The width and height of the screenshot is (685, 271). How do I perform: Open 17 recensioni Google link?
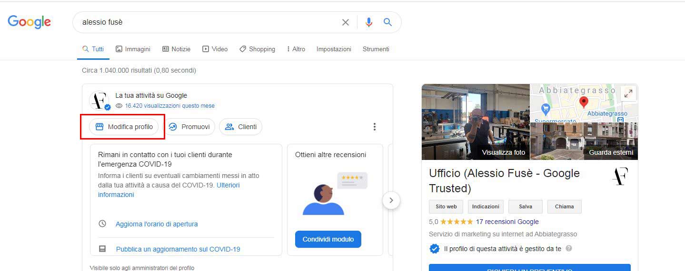[507, 222]
